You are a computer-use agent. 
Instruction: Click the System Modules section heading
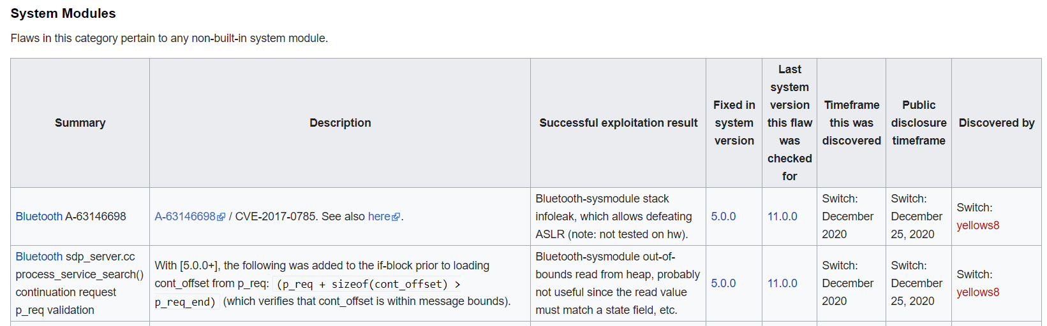(x=63, y=13)
